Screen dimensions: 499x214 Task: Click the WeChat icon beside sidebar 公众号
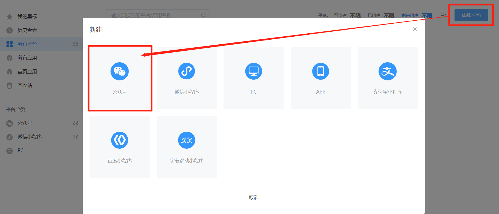pyautogui.click(x=9, y=123)
